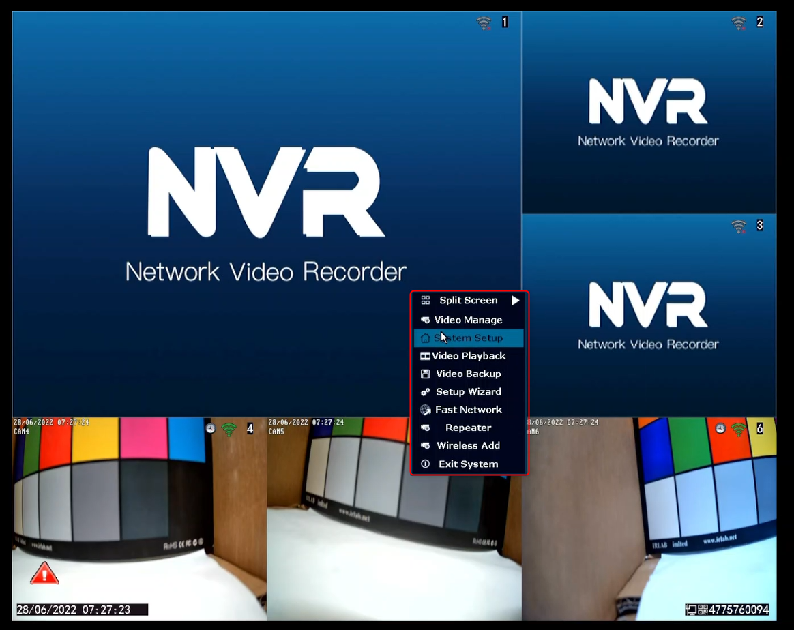Image resolution: width=794 pixels, height=630 pixels.
Task: Select the CAM5 live video feed
Action: 394,519
